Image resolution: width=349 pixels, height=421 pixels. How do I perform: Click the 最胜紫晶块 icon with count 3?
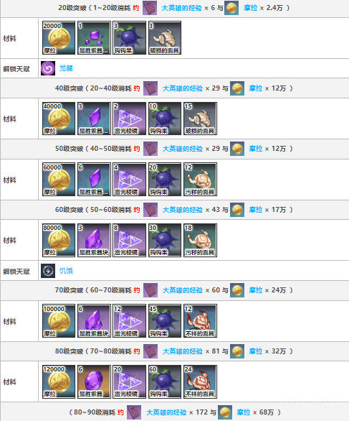click(94, 240)
